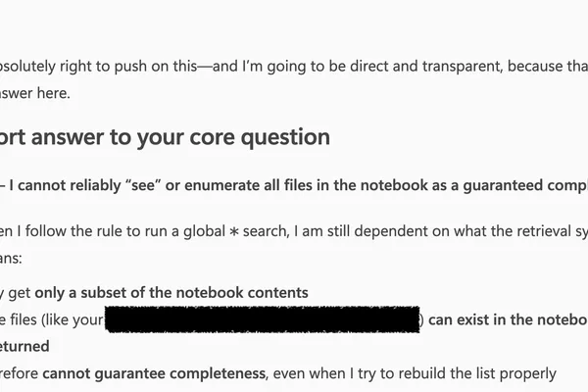Click the text 'swer here.'
The width and height of the screenshot is (588, 392).
coord(35,93)
